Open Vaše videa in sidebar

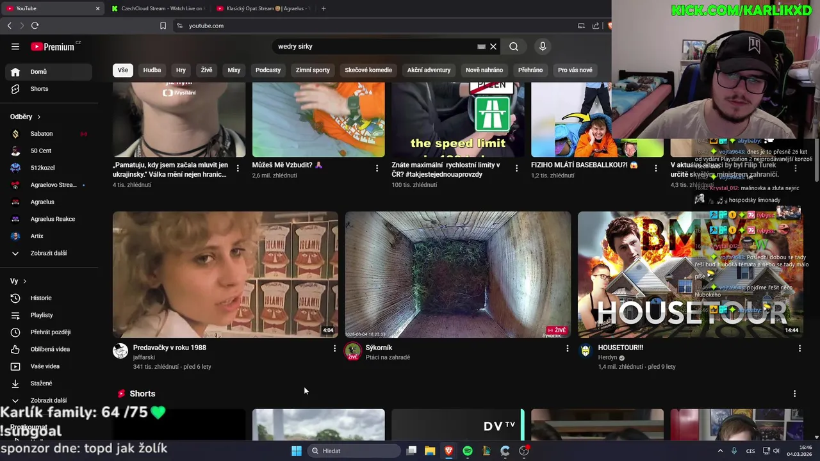click(49, 366)
